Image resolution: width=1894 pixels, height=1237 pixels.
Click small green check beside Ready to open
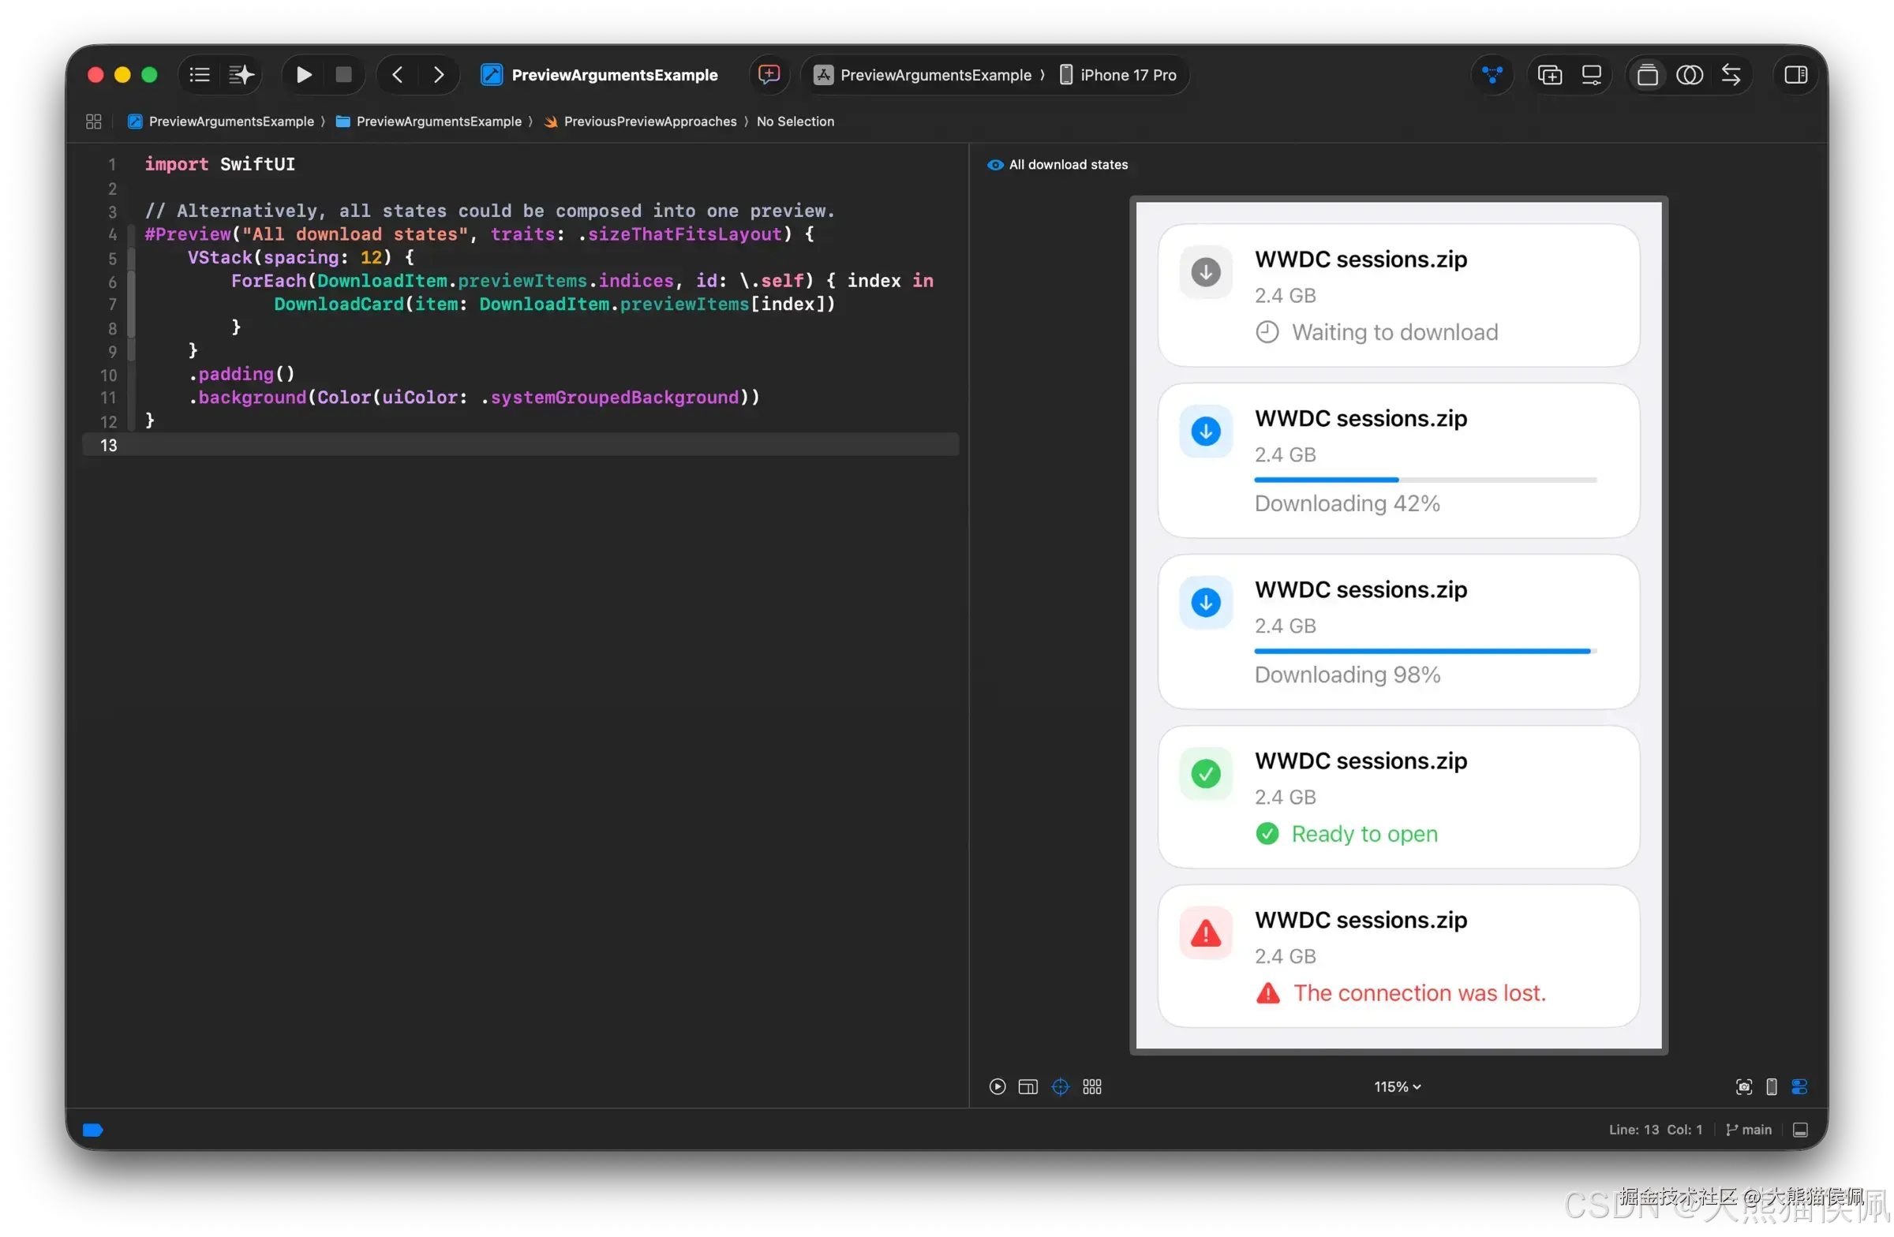click(1267, 834)
